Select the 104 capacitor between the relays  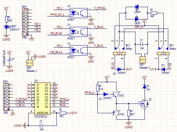pyautogui.click(x=141, y=44)
